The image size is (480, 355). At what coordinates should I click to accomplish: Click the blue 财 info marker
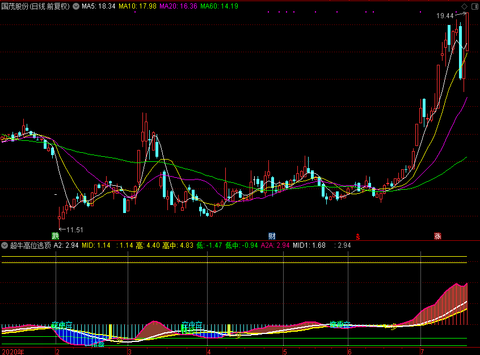click(272, 236)
